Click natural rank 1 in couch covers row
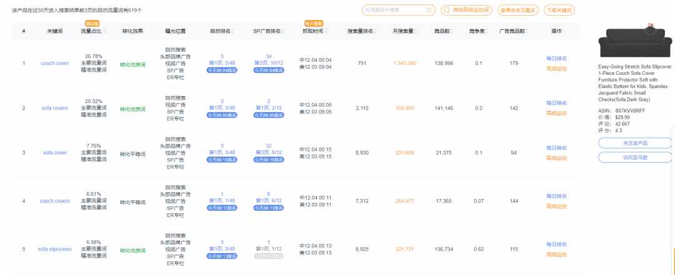 tap(222, 194)
